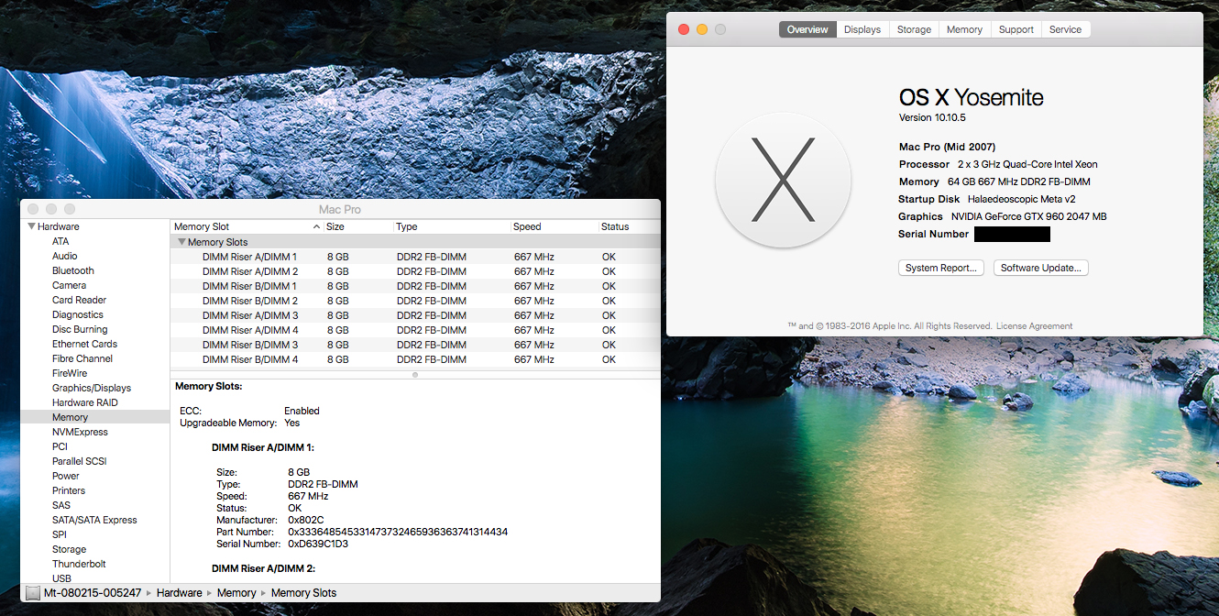1219x616 pixels.
Task: Click the OS X Yosemite logo circle
Action: tap(783, 180)
